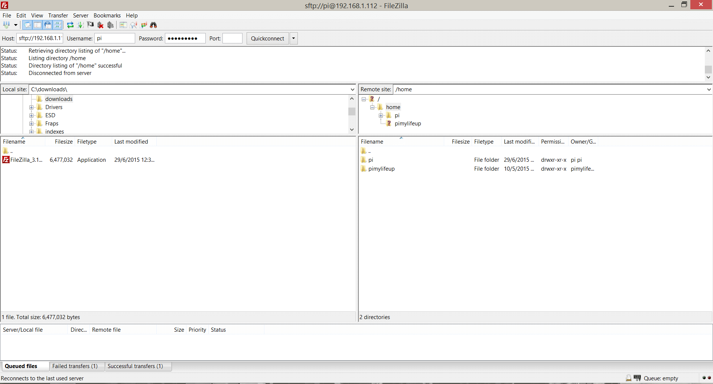Image resolution: width=713 pixels, height=384 pixels.
Task: Toggle the transfer queue display
Action: click(x=58, y=25)
